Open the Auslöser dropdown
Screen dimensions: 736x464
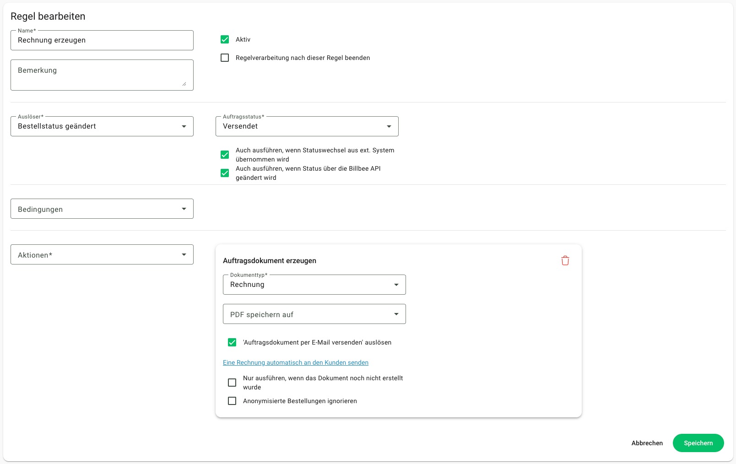102,126
